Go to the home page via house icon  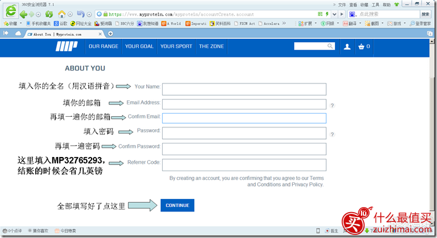click(x=62, y=14)
